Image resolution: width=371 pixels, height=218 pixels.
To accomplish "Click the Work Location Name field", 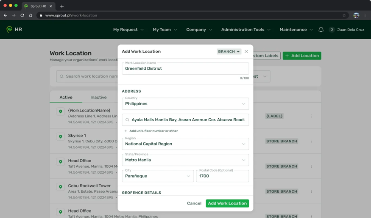I will click(x=185, y=68).
